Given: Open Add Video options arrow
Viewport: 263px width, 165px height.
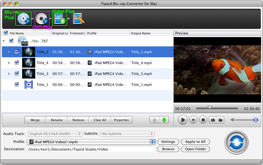Looking at the screenshot, I should click(x=68, y=19).
